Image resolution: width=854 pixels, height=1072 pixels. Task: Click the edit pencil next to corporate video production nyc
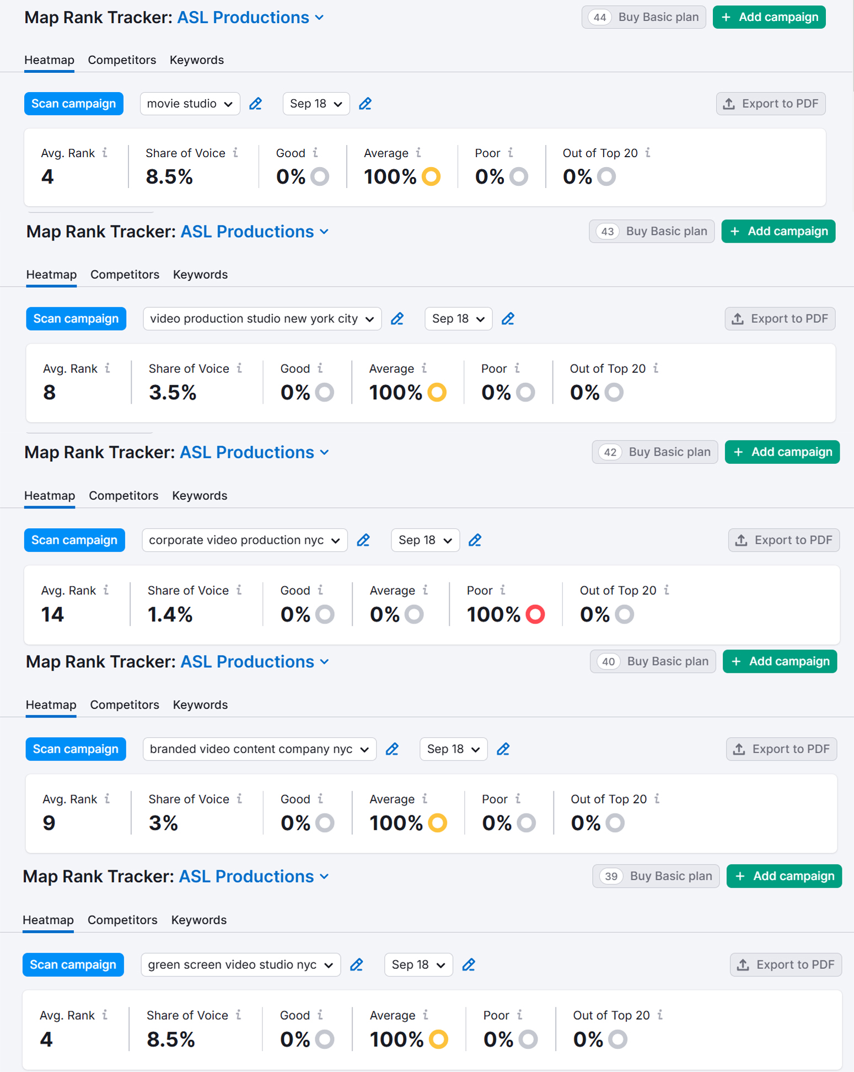click(x=363, y=540)
